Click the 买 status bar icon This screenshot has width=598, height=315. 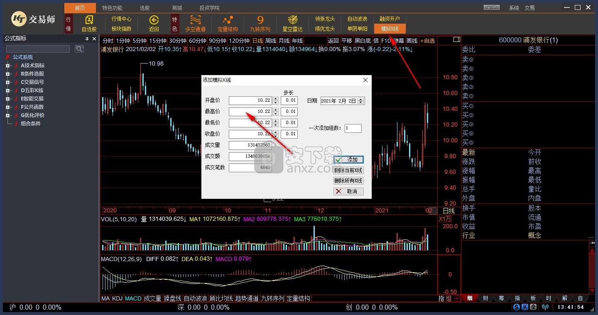(x=524, y=307)
